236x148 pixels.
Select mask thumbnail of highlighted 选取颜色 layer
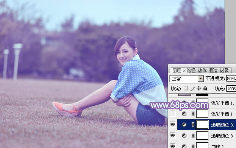tap(202, 125)
